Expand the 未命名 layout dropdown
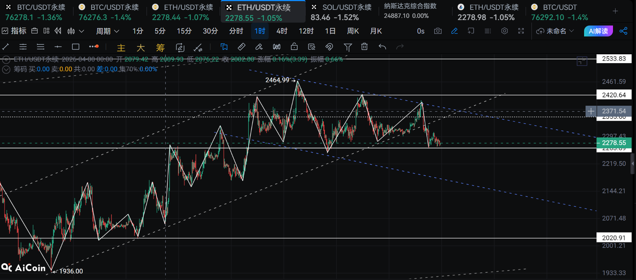Image resolution: width=636 pixels, height=280 pixels. (x=555, y=31)
